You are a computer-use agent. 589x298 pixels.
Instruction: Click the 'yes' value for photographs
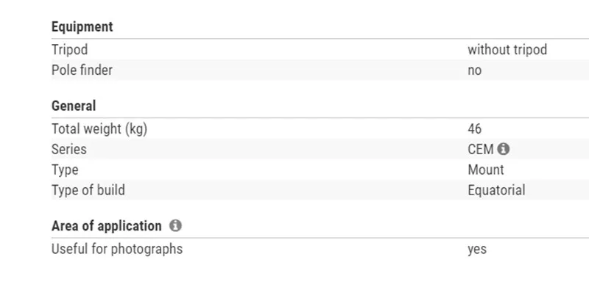(477, 250)
